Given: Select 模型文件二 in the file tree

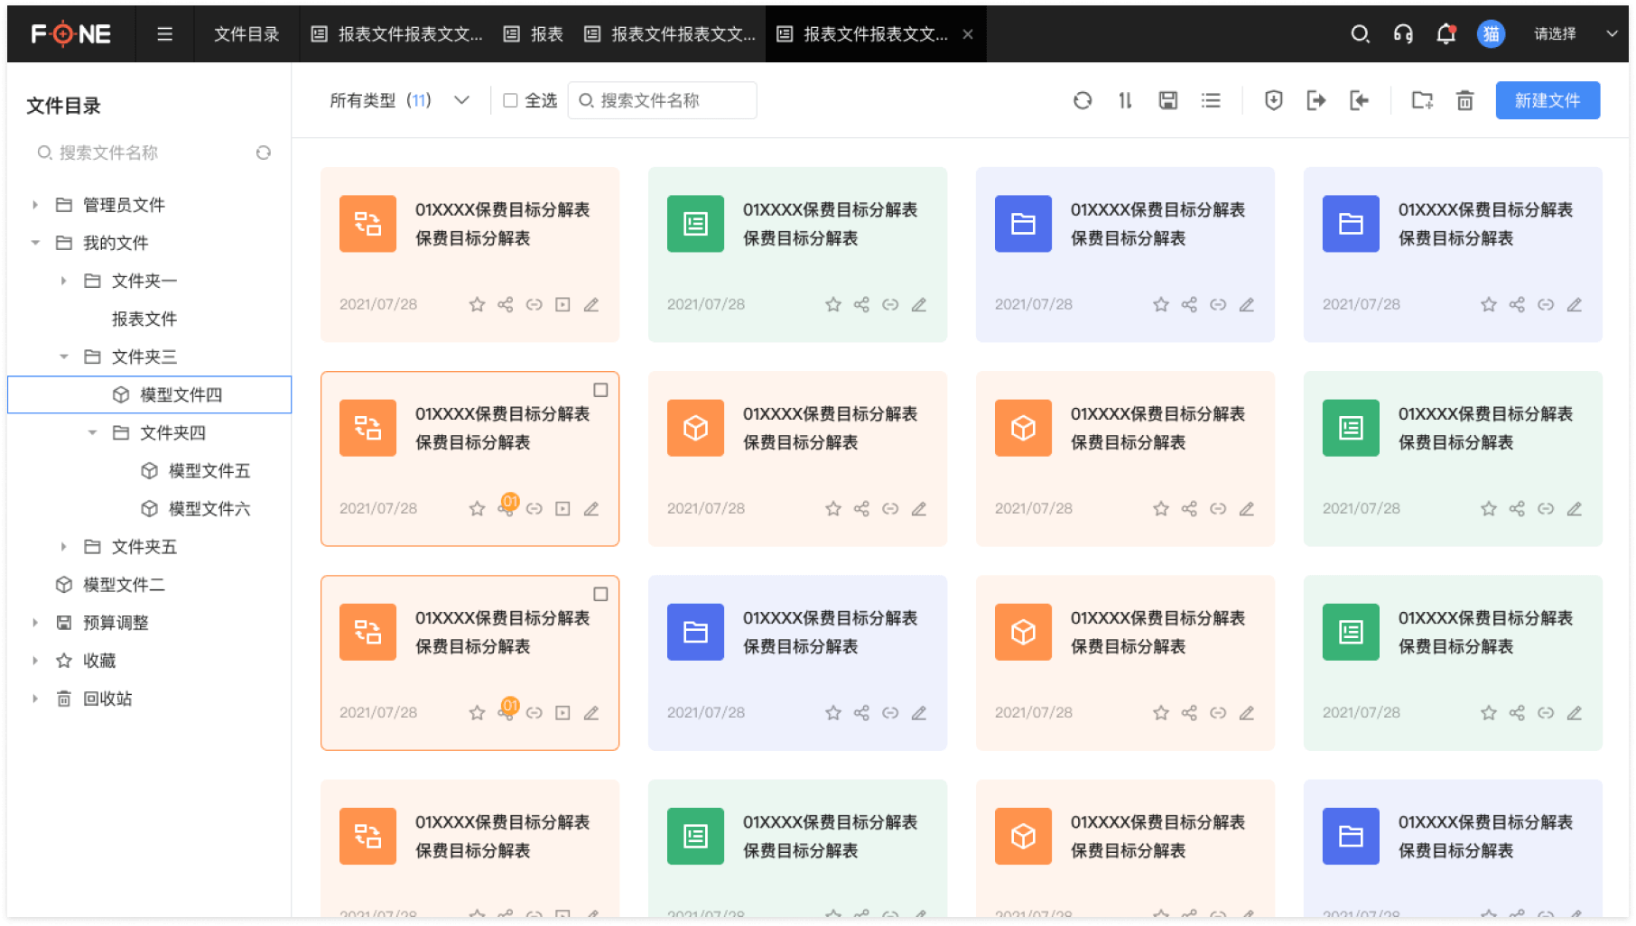Looking at the screenshot, I should [124, 585].
